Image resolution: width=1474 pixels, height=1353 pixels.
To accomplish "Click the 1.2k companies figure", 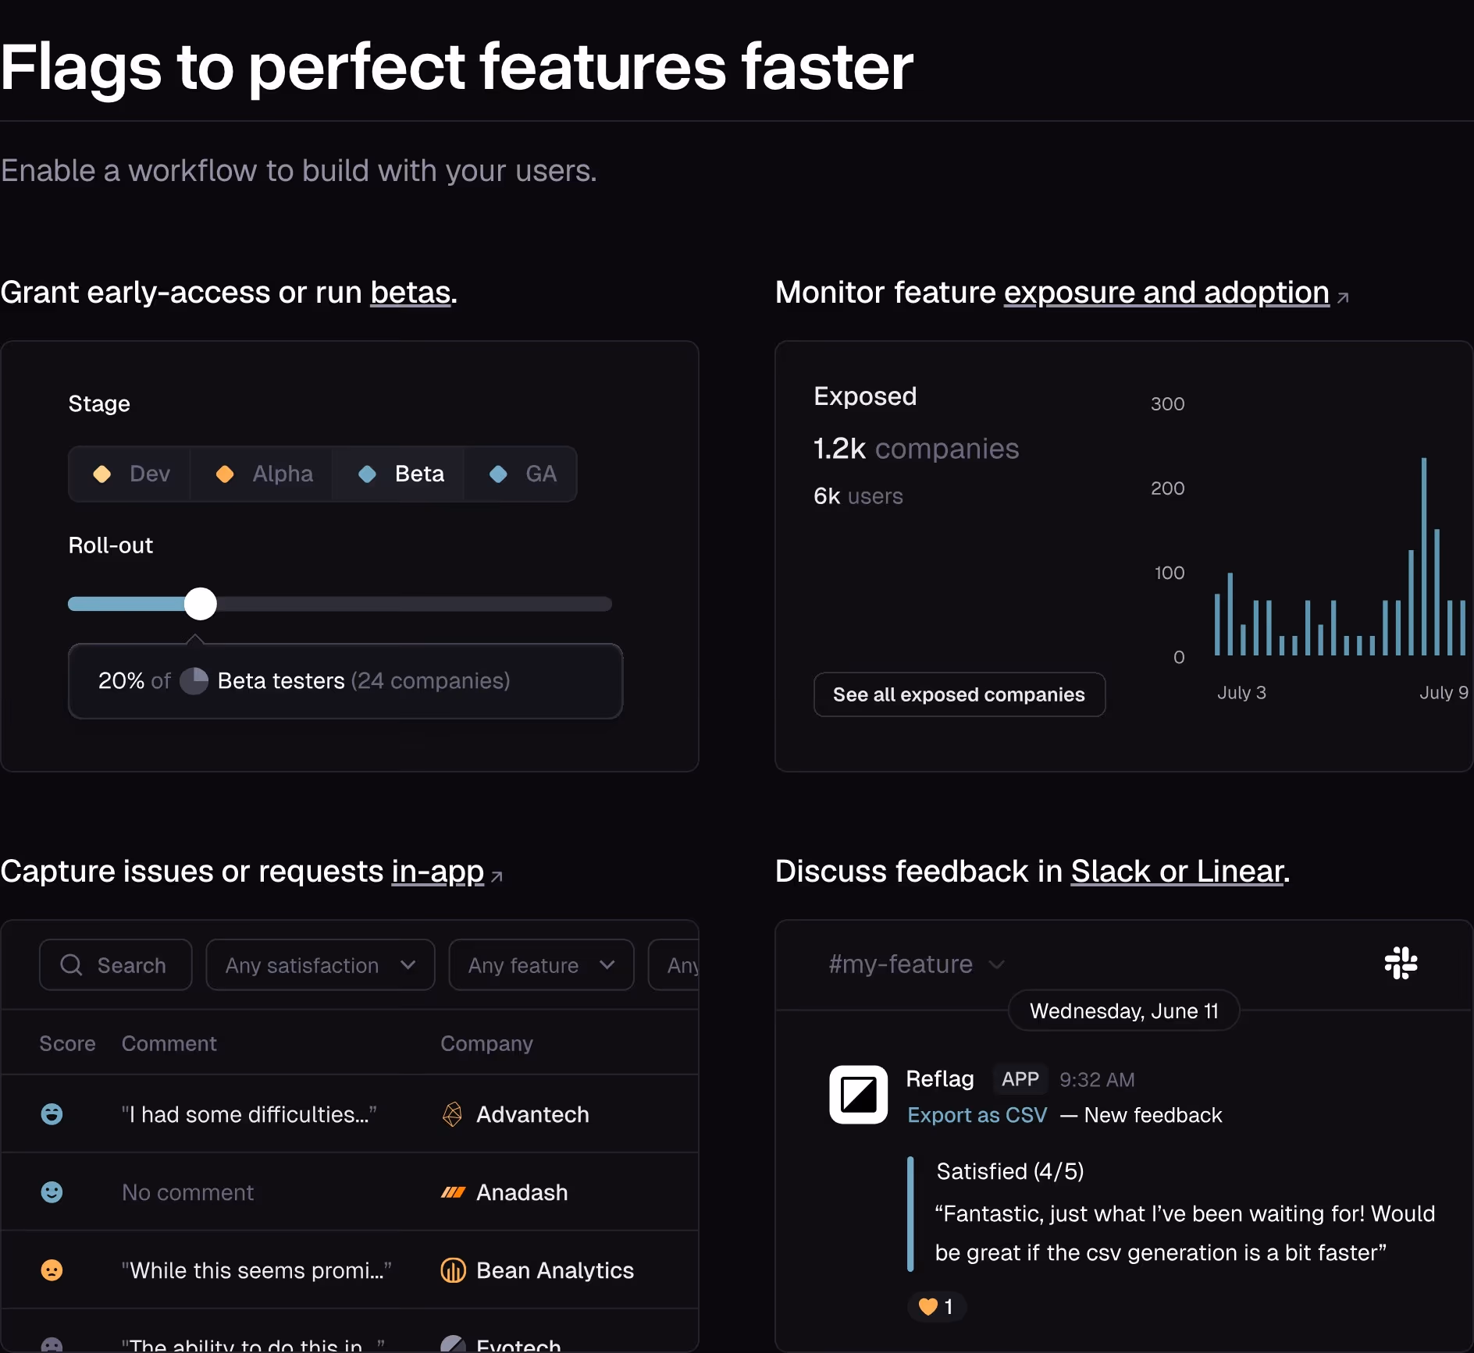I will coord(916,449).
